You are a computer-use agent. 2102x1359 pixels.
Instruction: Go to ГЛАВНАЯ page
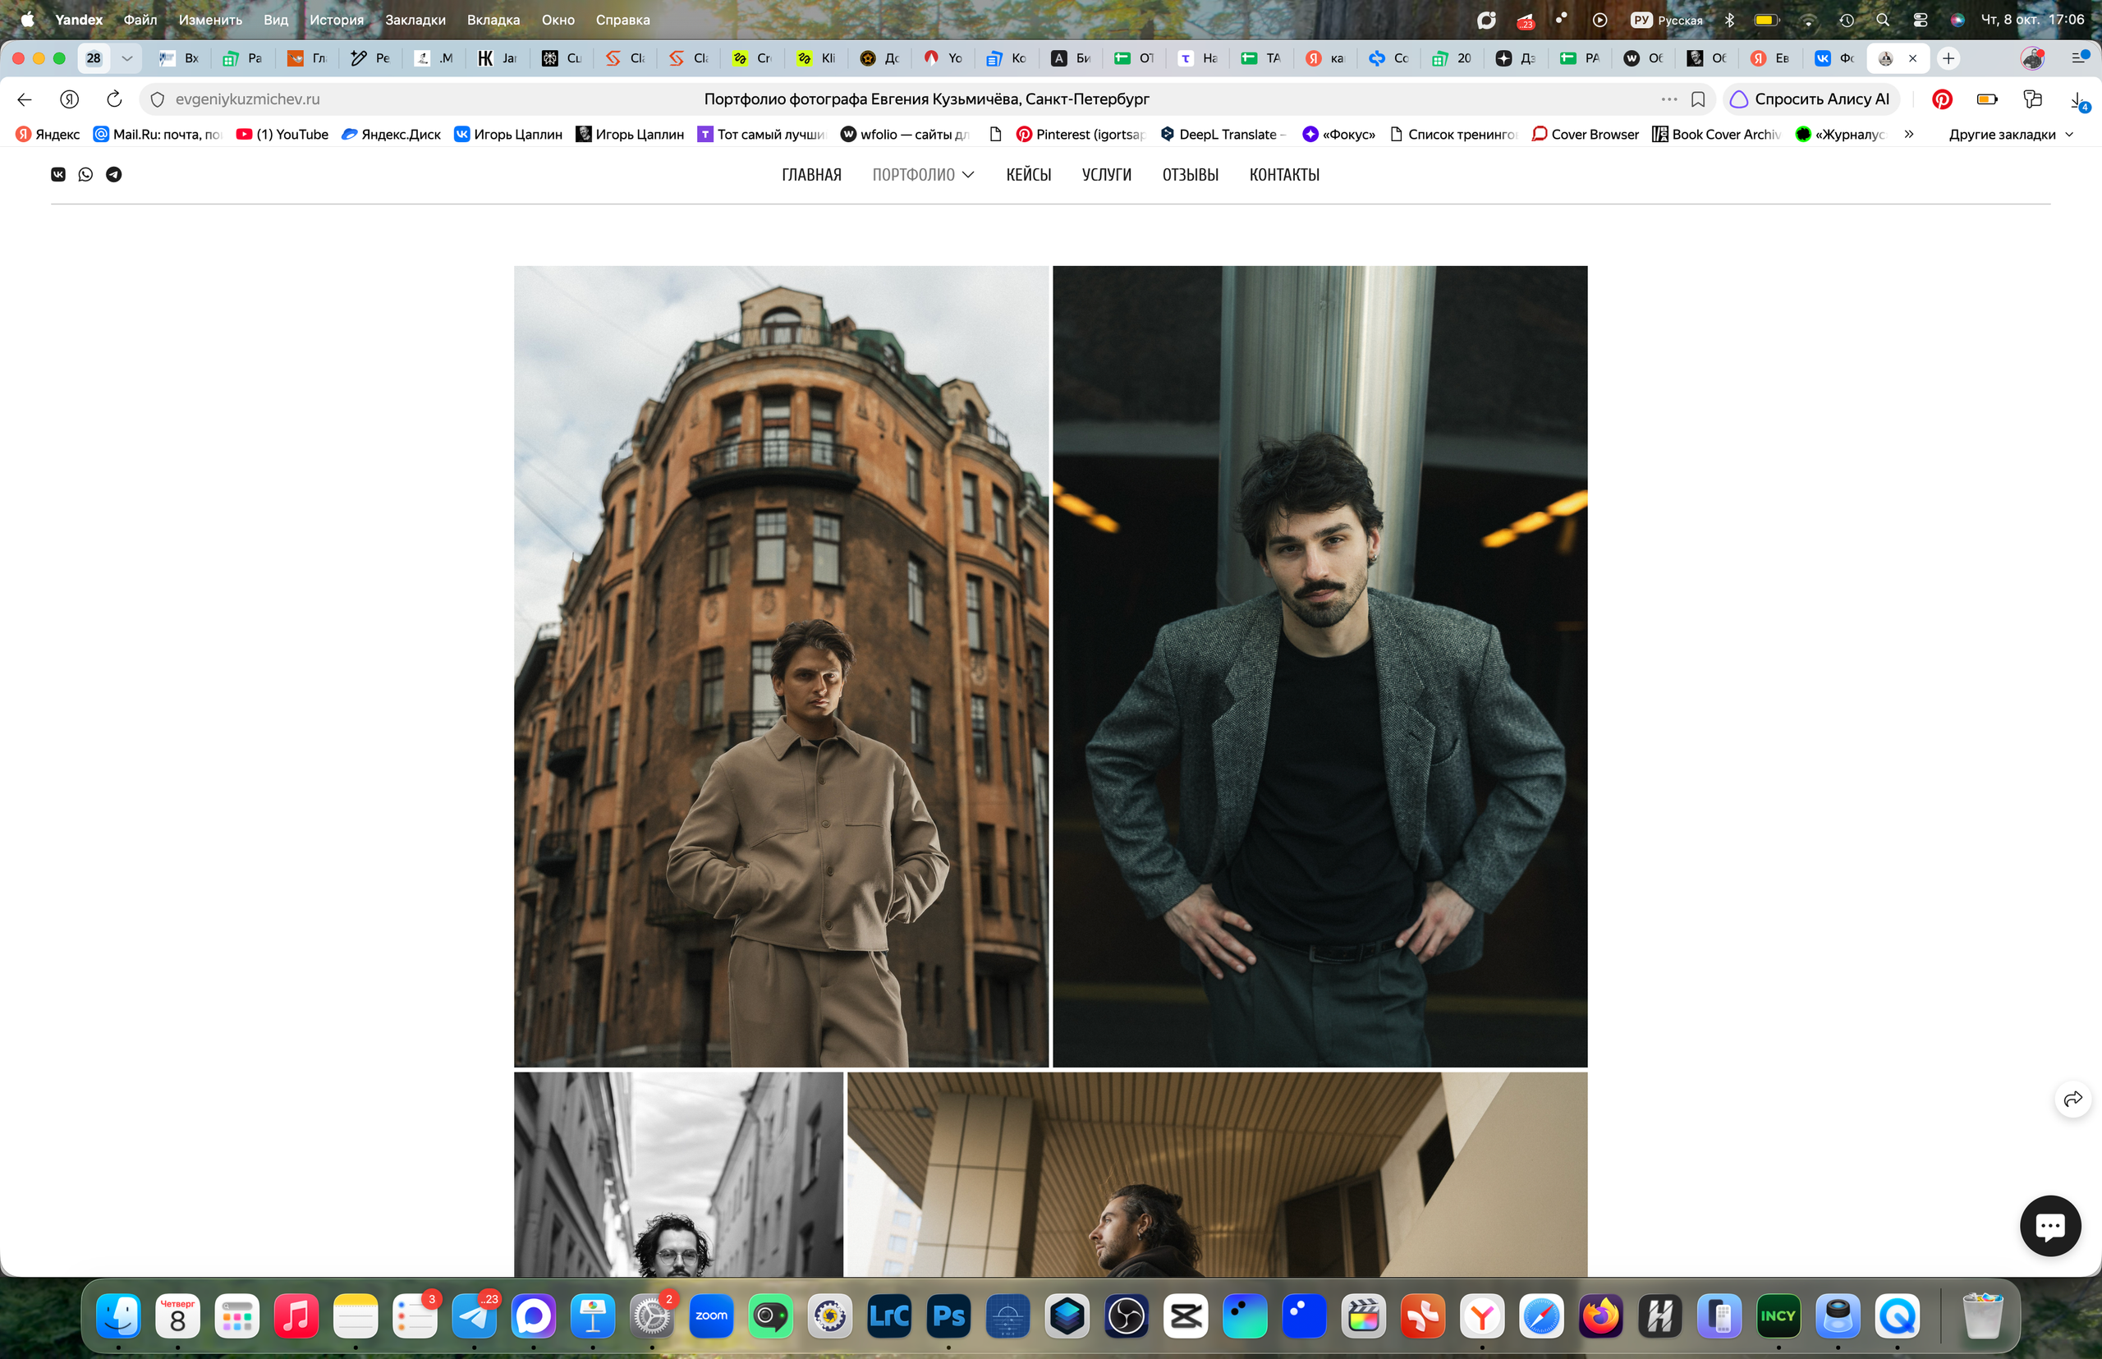point(811,175)
